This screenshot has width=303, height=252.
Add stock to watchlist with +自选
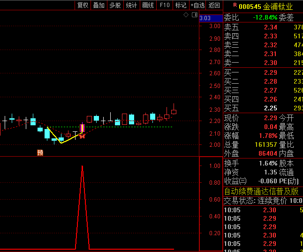[197, 5]
